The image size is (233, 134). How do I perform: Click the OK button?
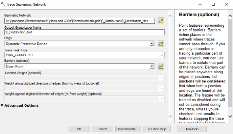(79, 129)
